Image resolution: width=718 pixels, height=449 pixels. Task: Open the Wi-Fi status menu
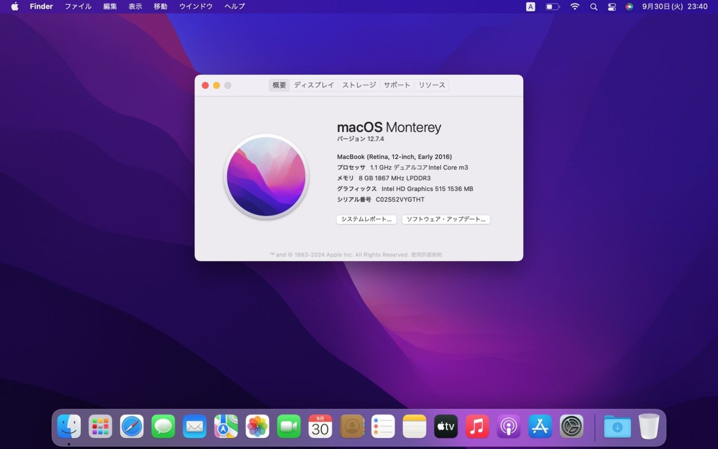coord(575,7)
